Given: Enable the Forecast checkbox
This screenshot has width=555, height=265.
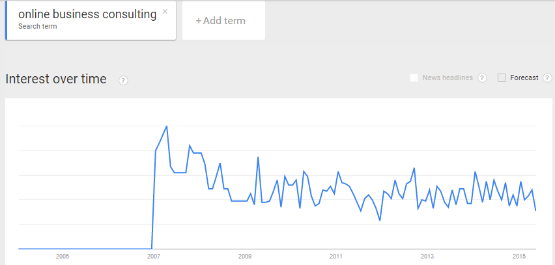Looking at the screenshot, I should (502, 78).
